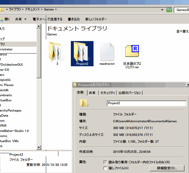Click the folder icon in the properties dialog
The image size is (189, 173).
(84, 103)
